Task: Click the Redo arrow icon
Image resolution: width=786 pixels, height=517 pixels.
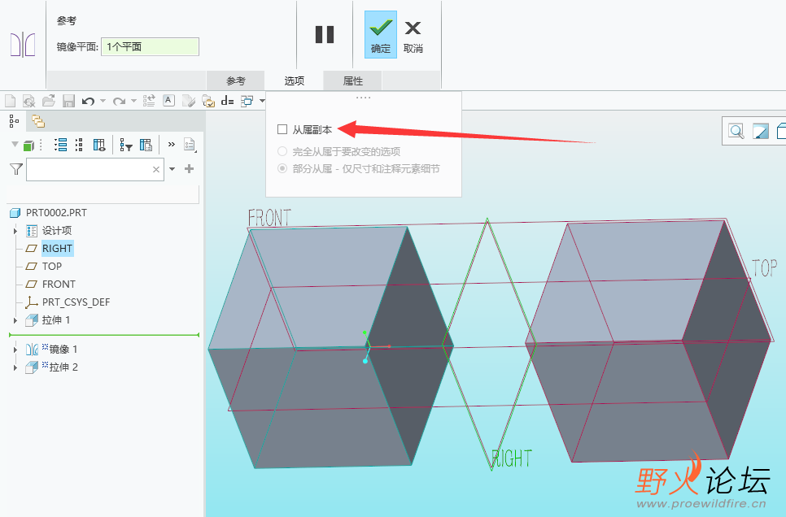Action: click(x=119, y=101)
